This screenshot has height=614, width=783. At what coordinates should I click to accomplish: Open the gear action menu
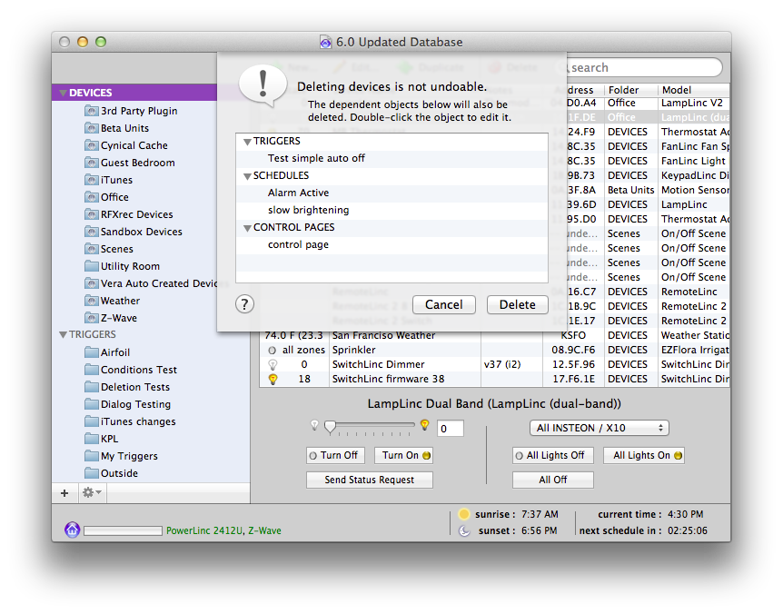[92, 493]
